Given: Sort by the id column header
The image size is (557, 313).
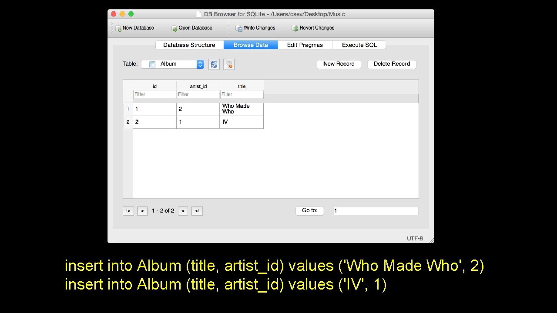Looking at the screenshot, I should pos(154,86).
